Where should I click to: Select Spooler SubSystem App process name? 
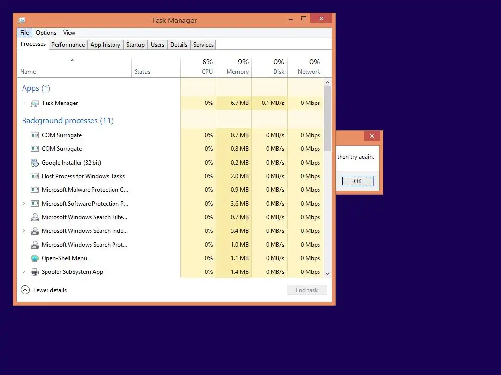72,272
